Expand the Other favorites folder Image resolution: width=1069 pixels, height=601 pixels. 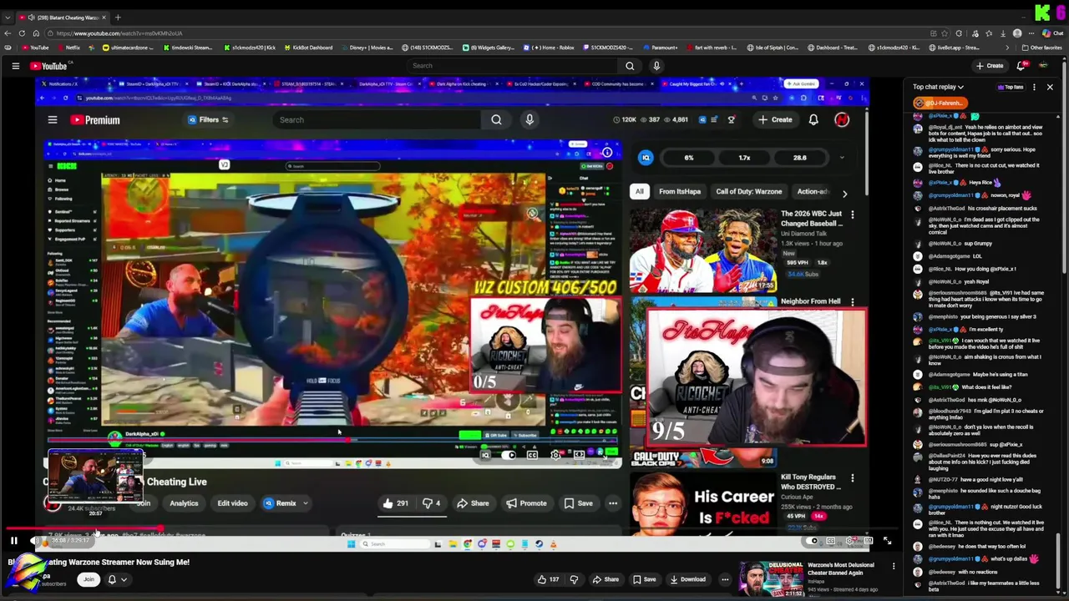pos(1042,48)
